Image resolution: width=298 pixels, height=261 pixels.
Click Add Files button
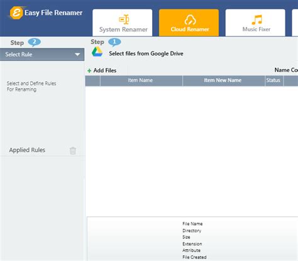[x=102, y=70]
